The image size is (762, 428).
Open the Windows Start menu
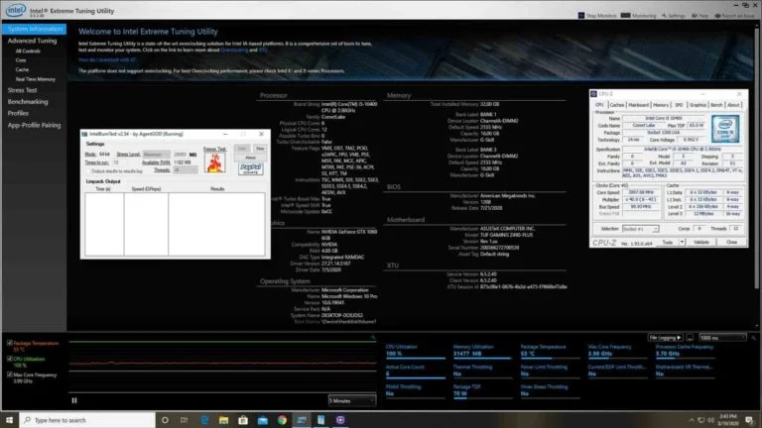tap(9, 420)
